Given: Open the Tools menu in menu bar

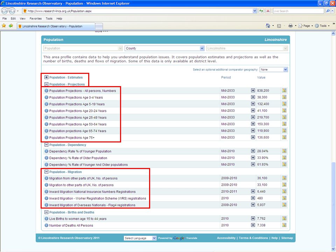Looking at the screenshot, I should [x=49, y=19].
